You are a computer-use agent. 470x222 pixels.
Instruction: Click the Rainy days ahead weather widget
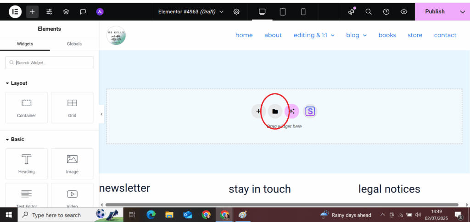[346, 215]
